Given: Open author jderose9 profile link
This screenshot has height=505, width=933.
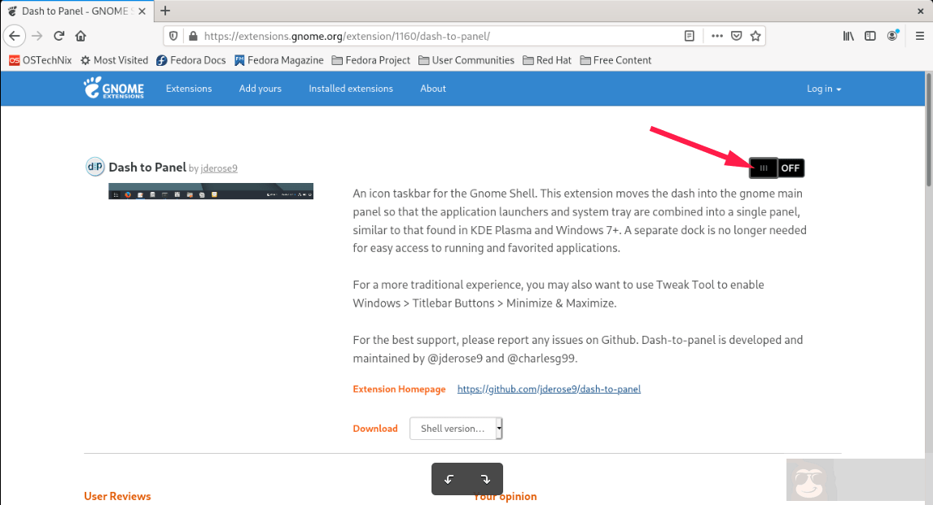Looking at the screenshot, I should (219, 168).
